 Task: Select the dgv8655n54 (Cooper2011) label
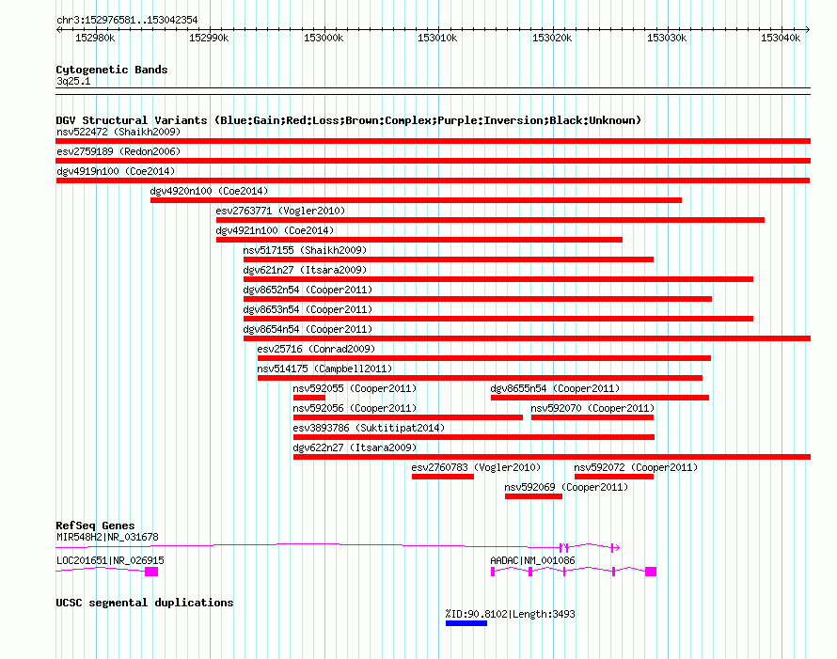555,388
